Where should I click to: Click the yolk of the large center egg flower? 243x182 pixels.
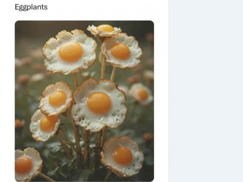click(99, 103)
